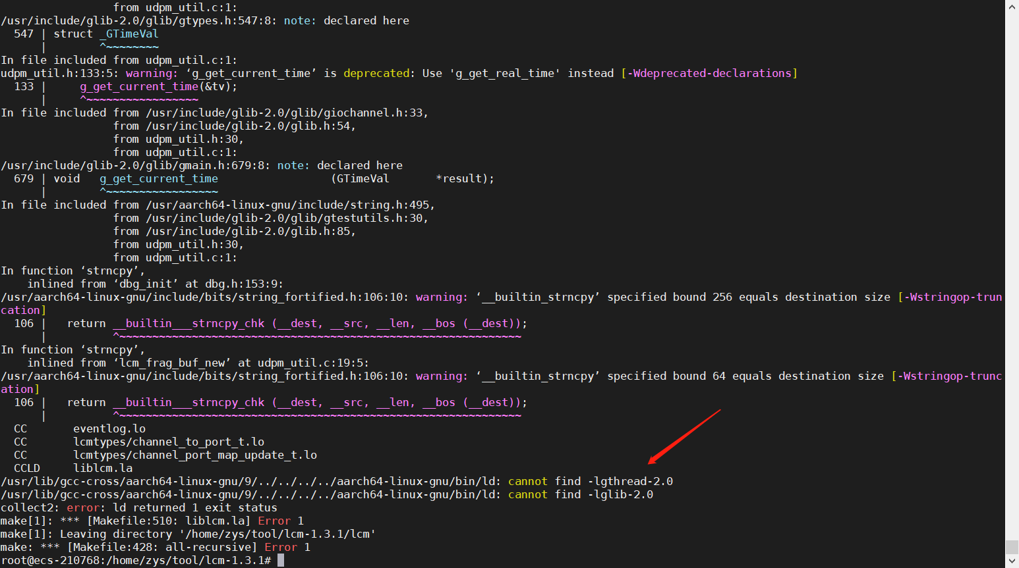Click 'giochannel.h:33' include line
1019x568 pixels.
[215, 113]
